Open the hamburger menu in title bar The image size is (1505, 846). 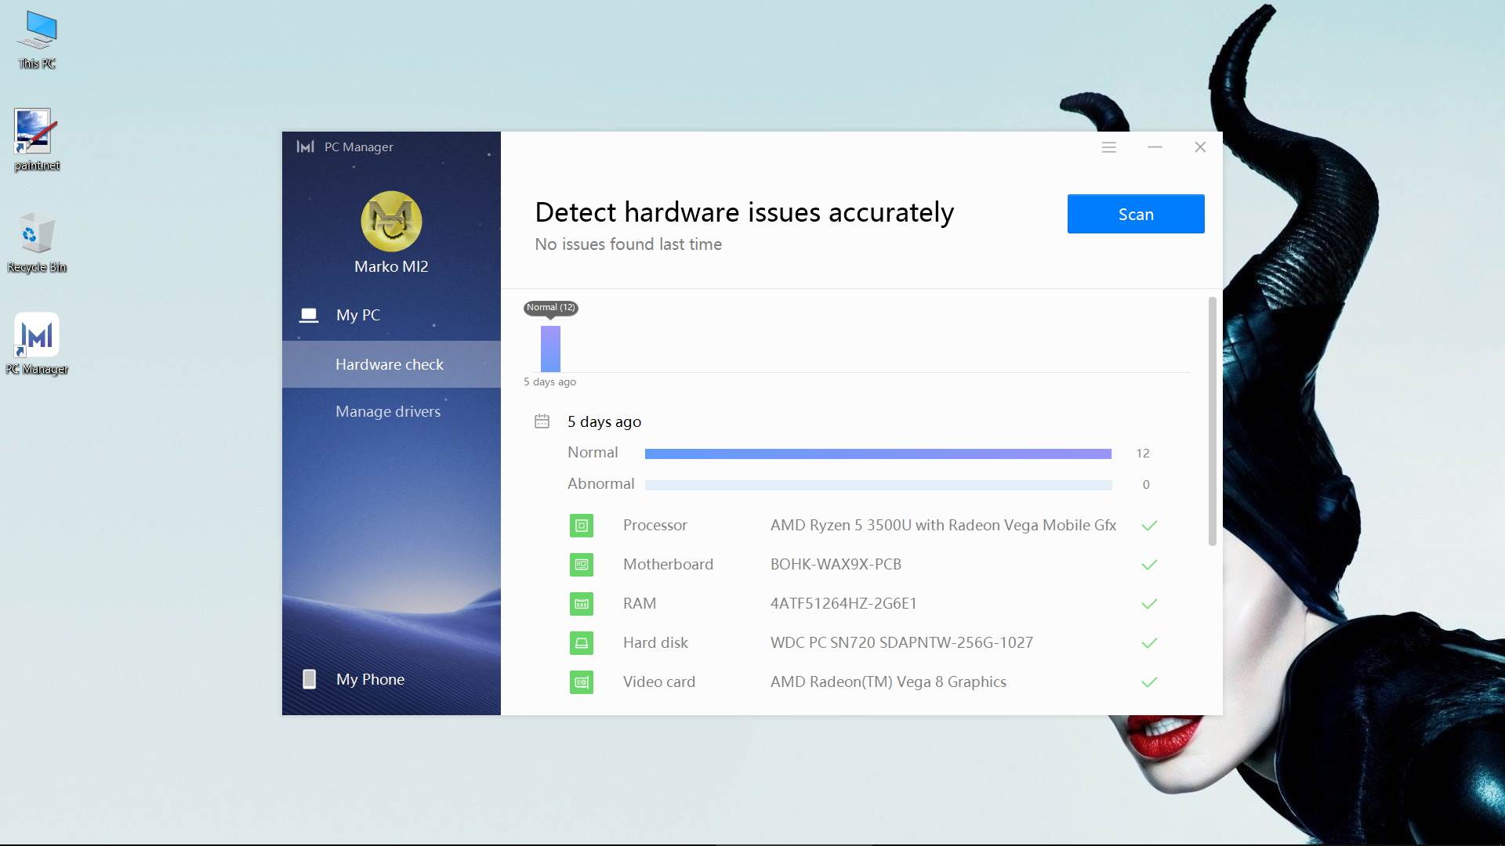coord(1108,147)
